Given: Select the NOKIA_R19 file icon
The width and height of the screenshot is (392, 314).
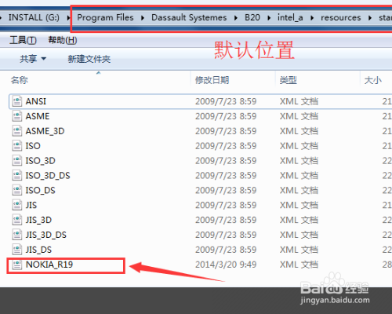Looking at the screenshot, I should 17,265.
